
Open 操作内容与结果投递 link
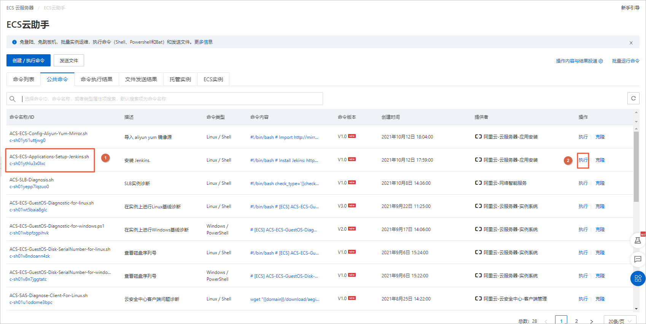pyautogui.click(x=577, y=61)
